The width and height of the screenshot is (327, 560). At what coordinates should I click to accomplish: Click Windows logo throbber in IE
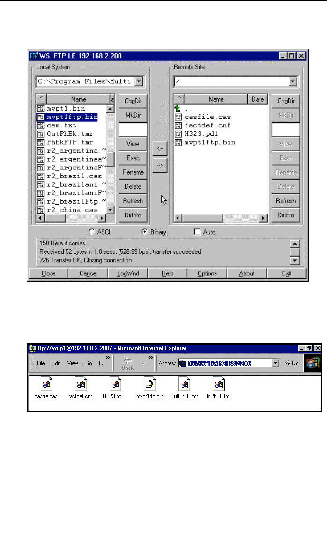[312, 363]
